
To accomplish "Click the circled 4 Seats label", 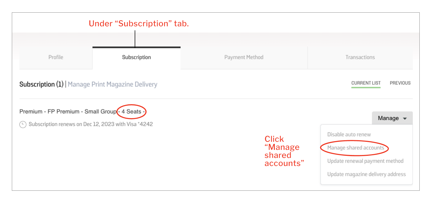I will (x=132, y=111).
